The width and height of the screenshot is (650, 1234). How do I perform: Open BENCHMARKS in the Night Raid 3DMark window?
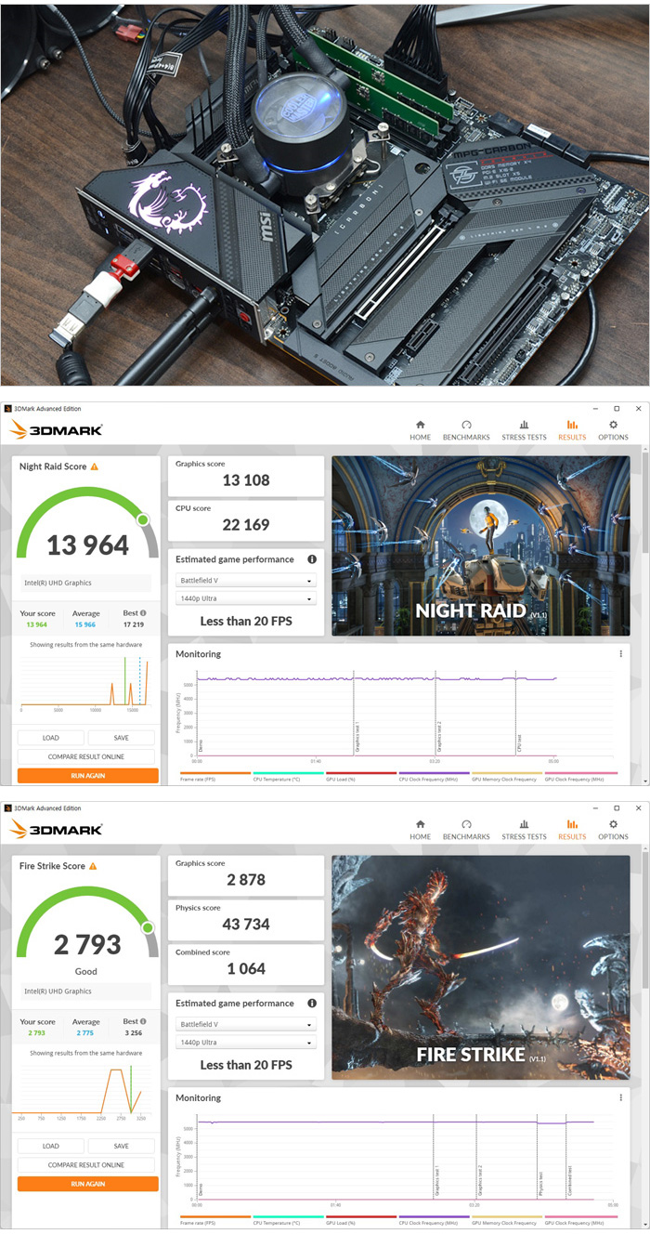click(466, 429)
